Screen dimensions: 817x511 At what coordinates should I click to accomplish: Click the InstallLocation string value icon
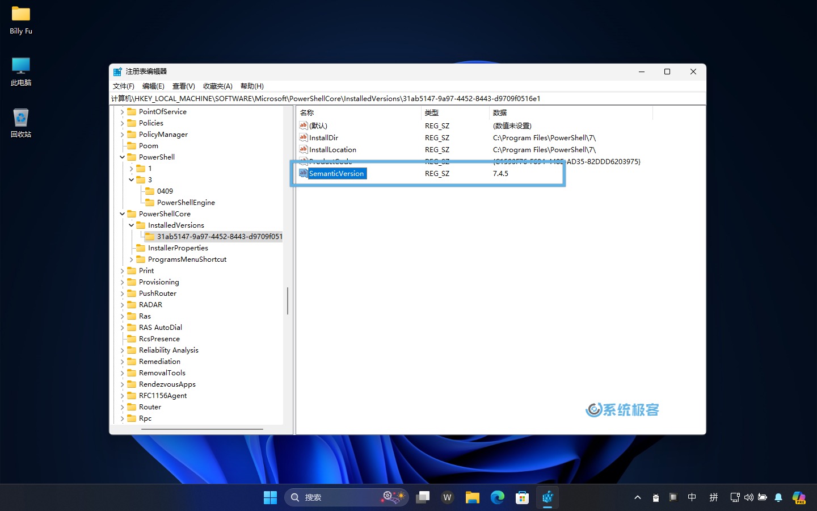(304, 149)
